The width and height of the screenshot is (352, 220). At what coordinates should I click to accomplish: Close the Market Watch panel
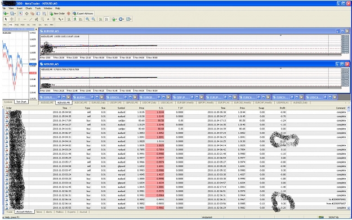tap(36, 29)
